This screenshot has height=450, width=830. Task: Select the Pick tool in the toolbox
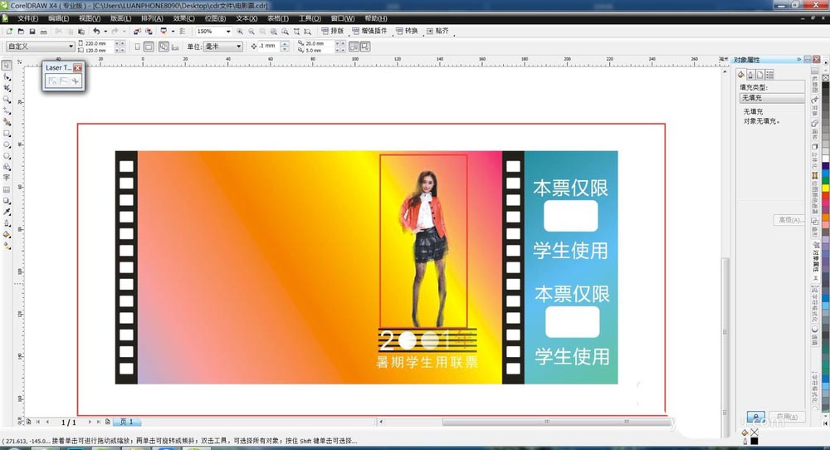pyautogui.click(x=7, y=65)
